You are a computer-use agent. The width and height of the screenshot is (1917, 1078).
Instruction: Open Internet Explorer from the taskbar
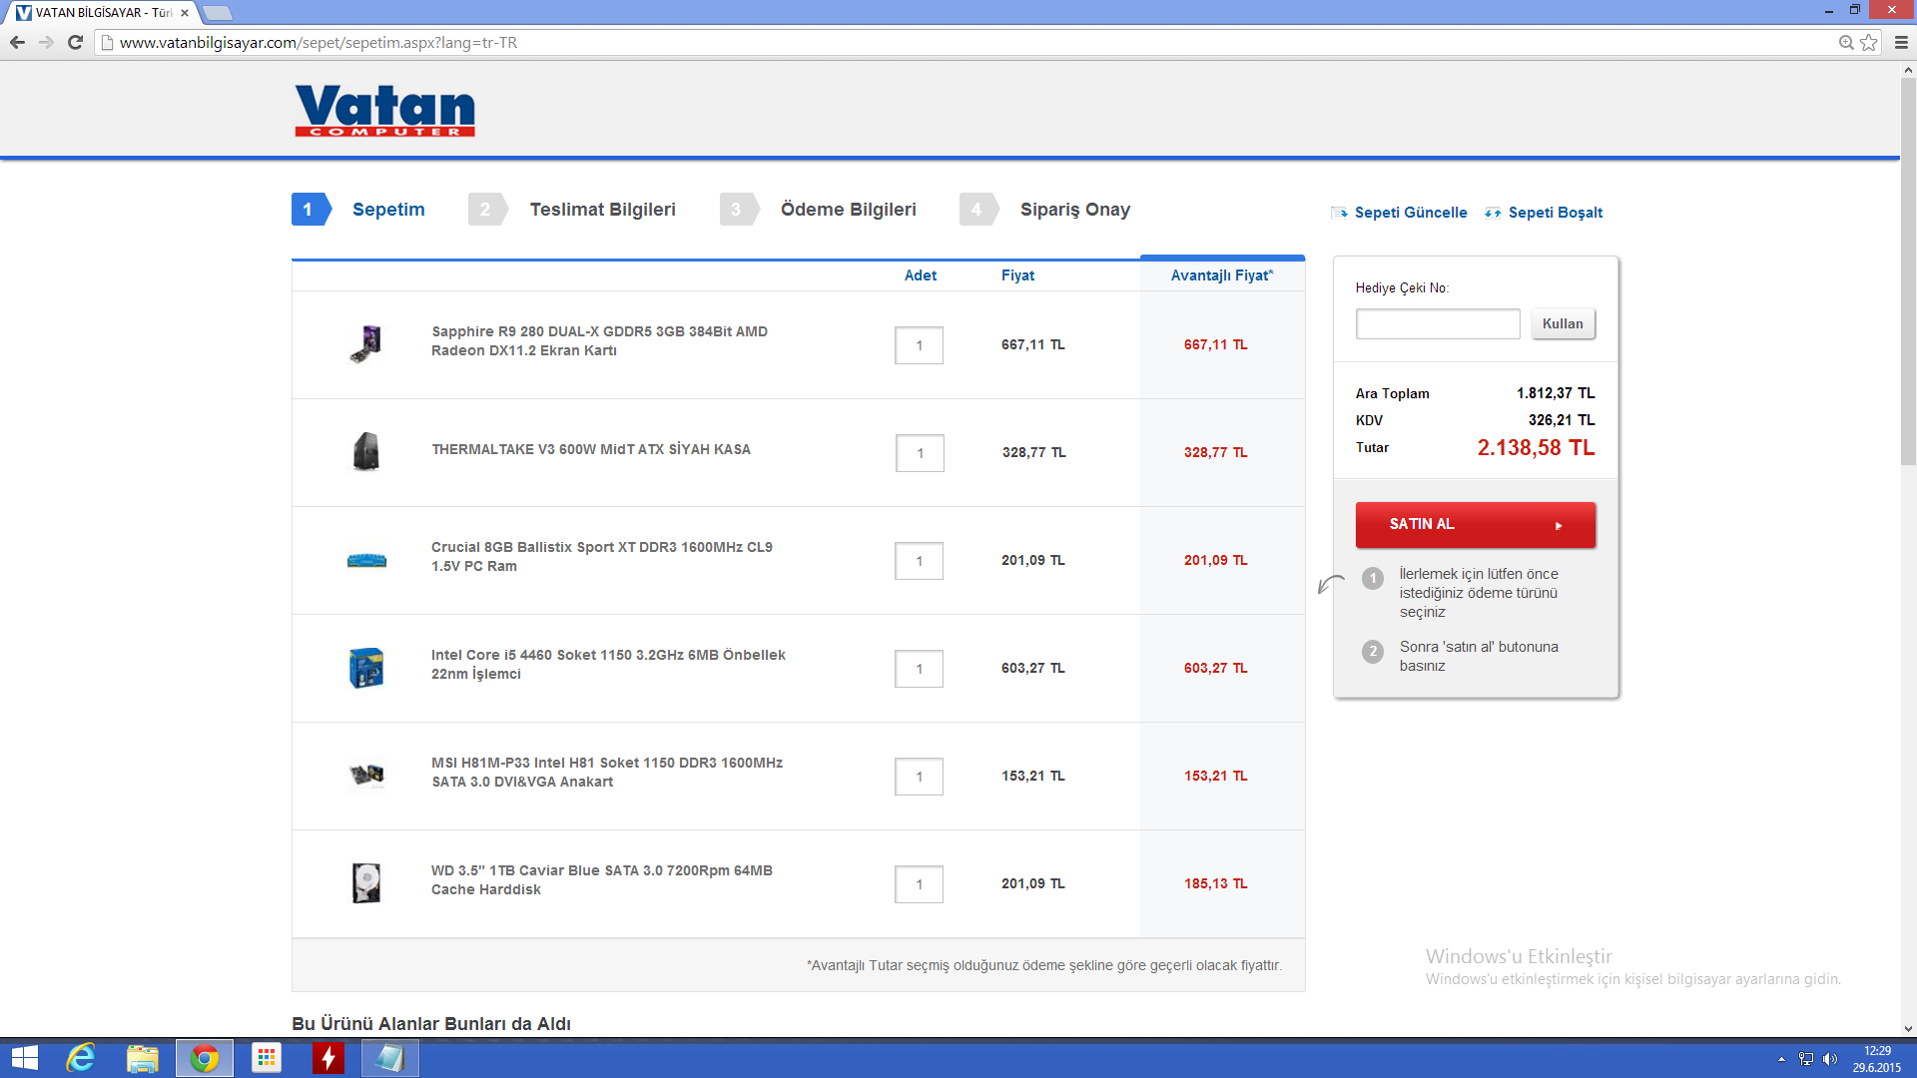tap(80, 1058)
